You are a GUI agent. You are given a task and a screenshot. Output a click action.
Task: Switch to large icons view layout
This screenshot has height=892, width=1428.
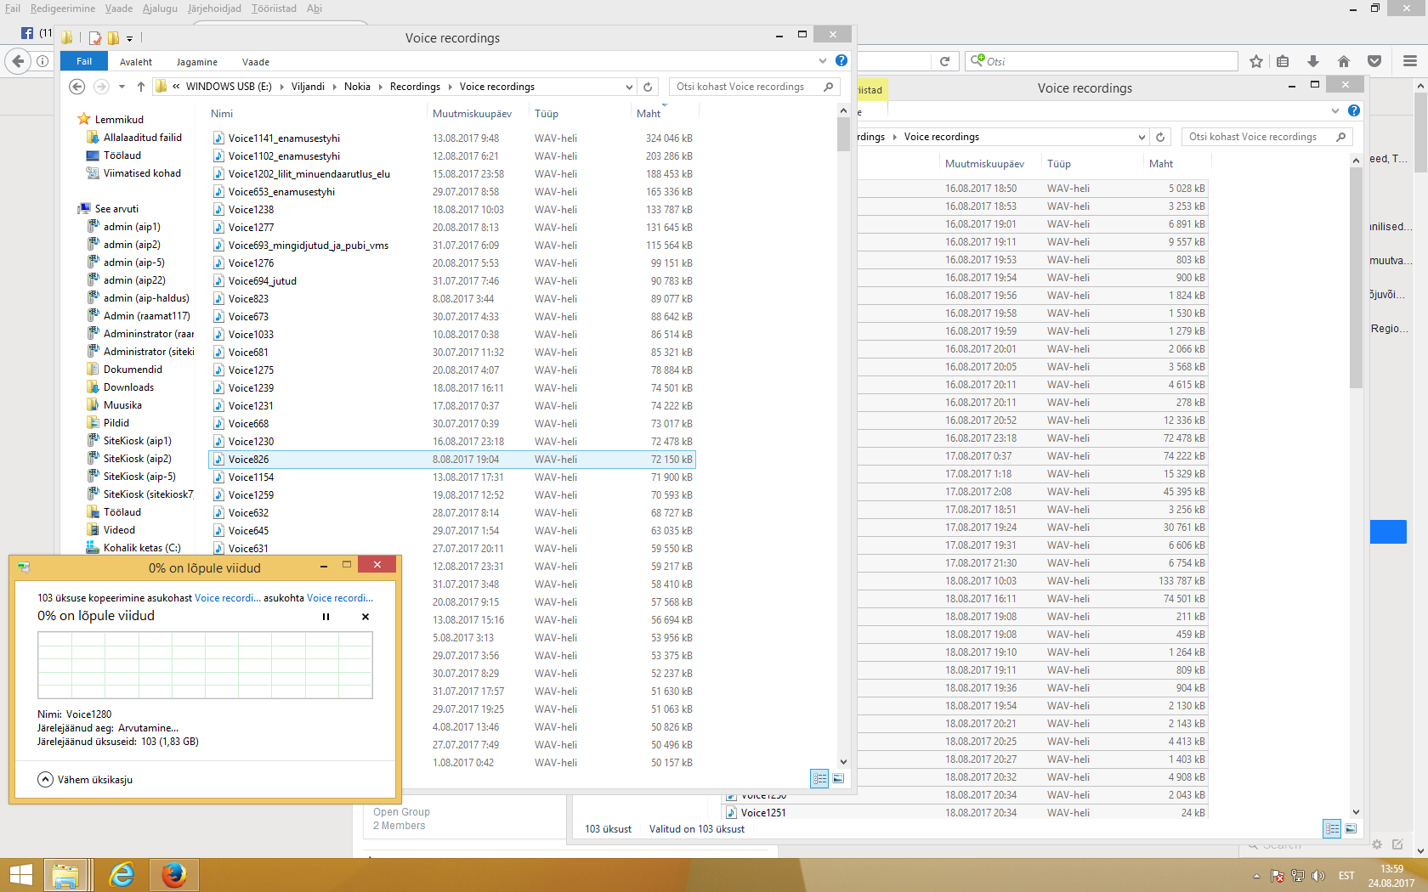[838, 778]
